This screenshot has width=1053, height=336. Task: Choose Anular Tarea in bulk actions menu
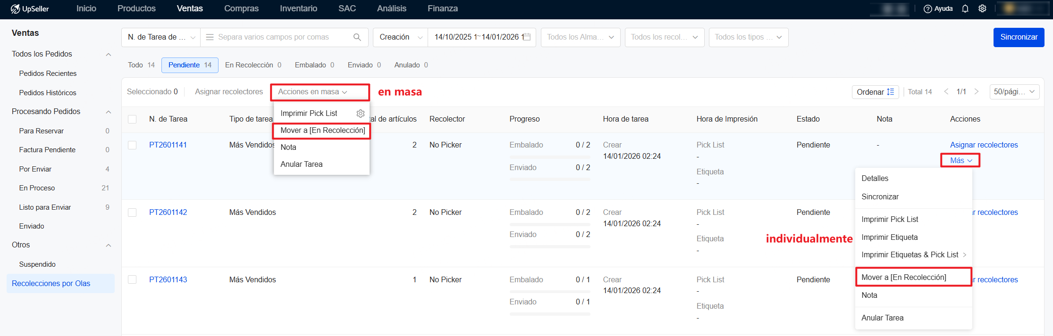302,164
